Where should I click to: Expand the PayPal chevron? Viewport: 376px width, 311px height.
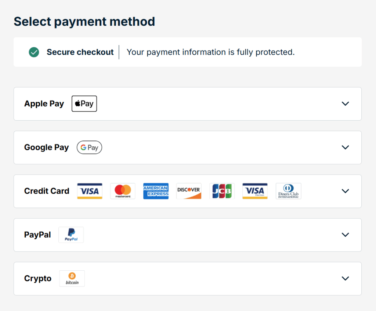coord(345,235)
